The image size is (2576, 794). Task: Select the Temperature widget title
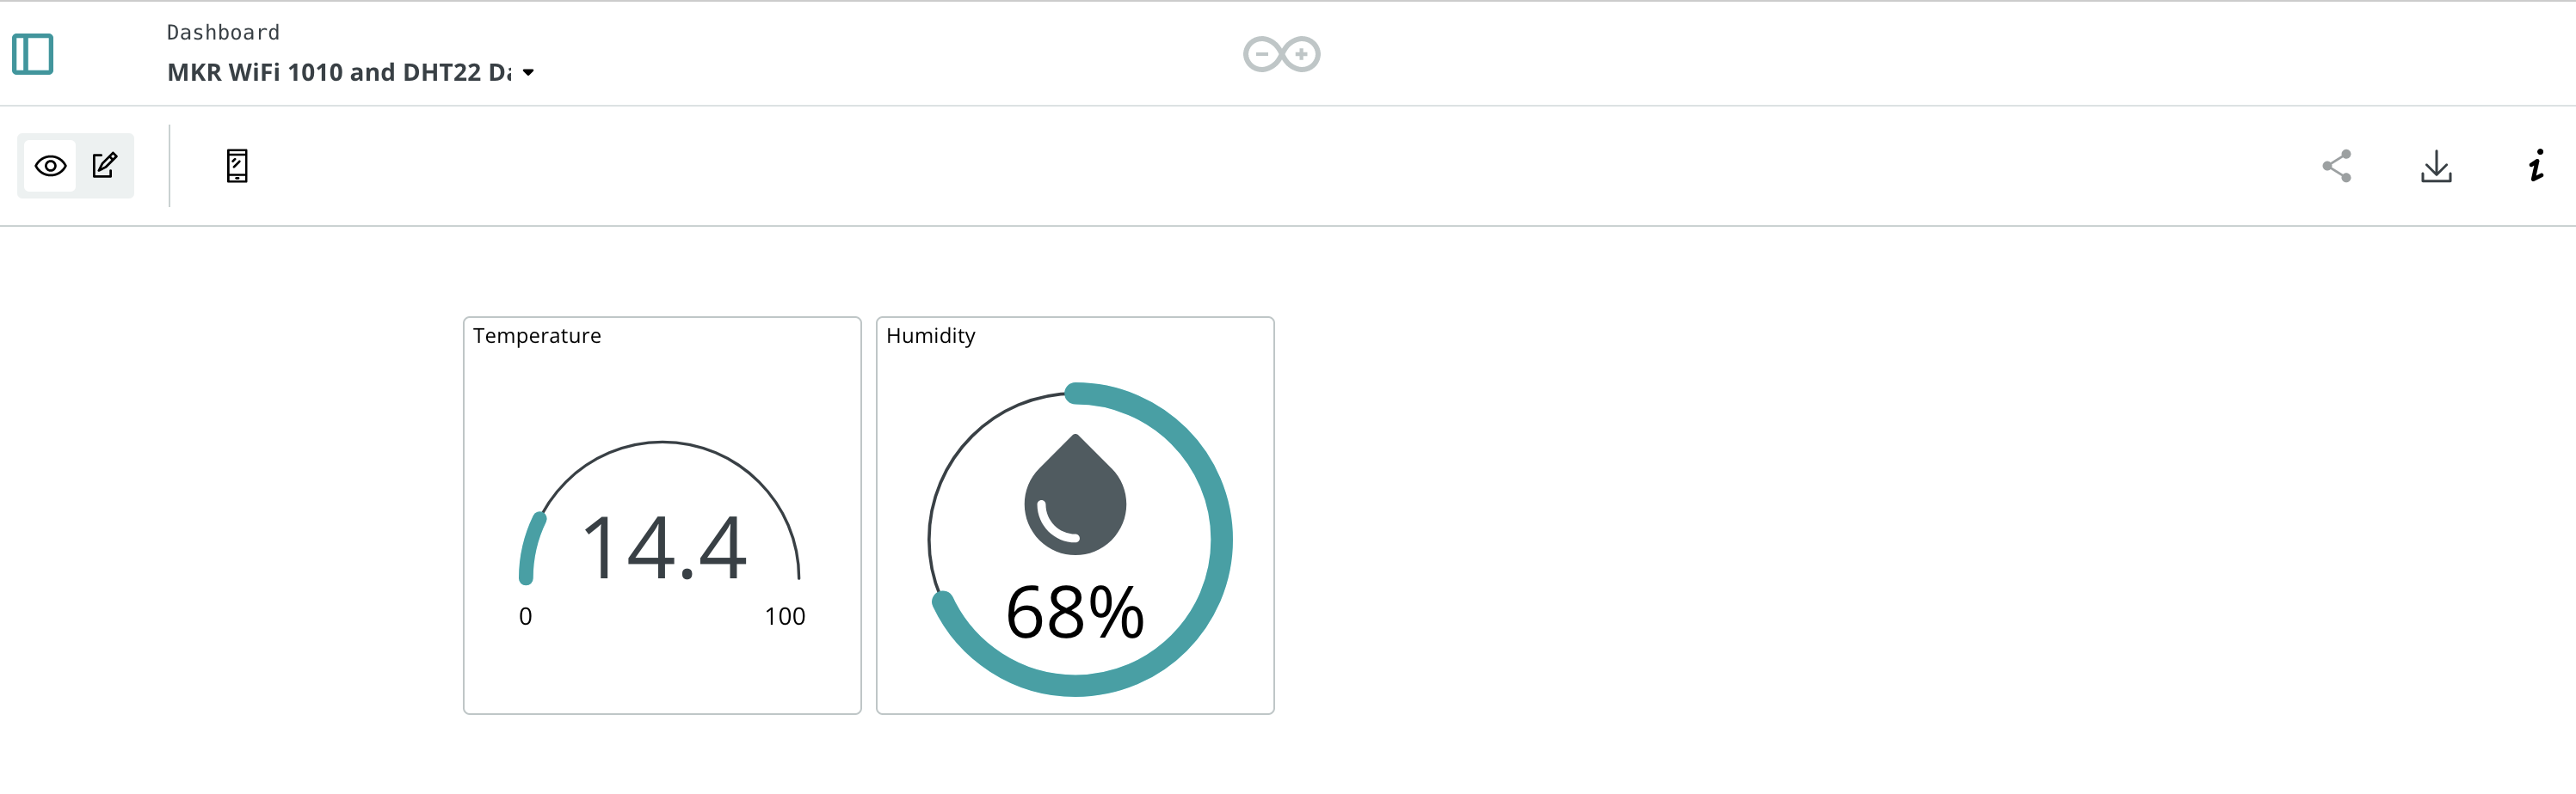coord(537,336)
